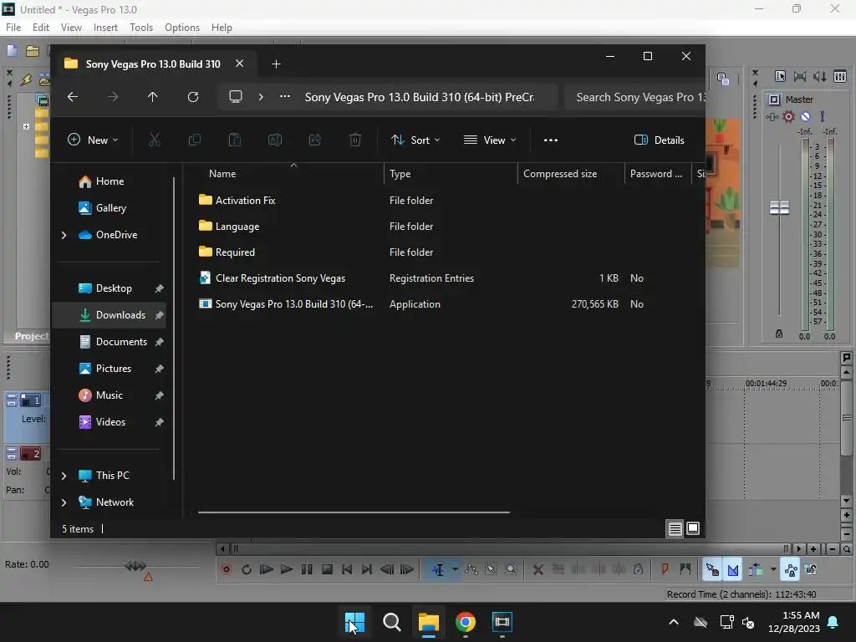856x642 pixels.
Task: Click breadcrumb chevron after the PC icon
Action: pos(261,97)
